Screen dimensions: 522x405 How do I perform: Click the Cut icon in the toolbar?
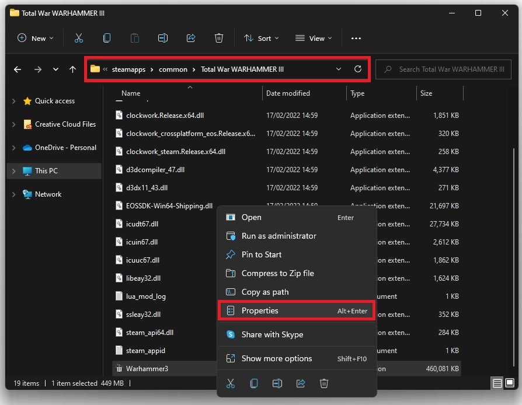[79, 39]
